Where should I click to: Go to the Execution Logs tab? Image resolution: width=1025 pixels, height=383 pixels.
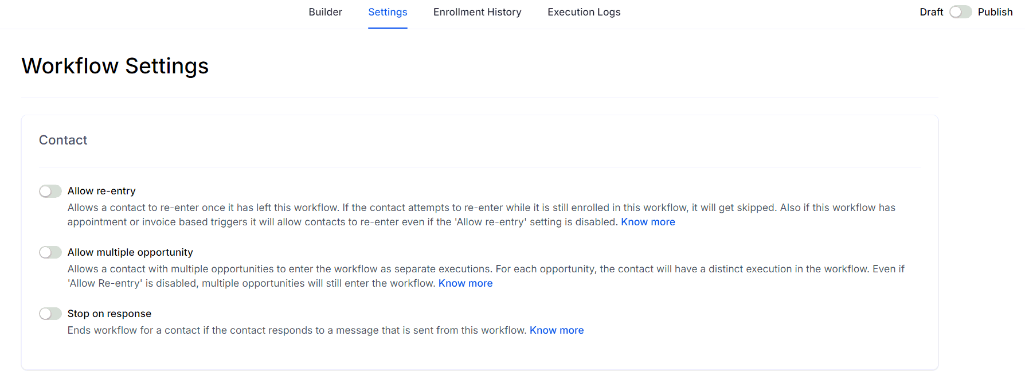click(x=584, y=12)
